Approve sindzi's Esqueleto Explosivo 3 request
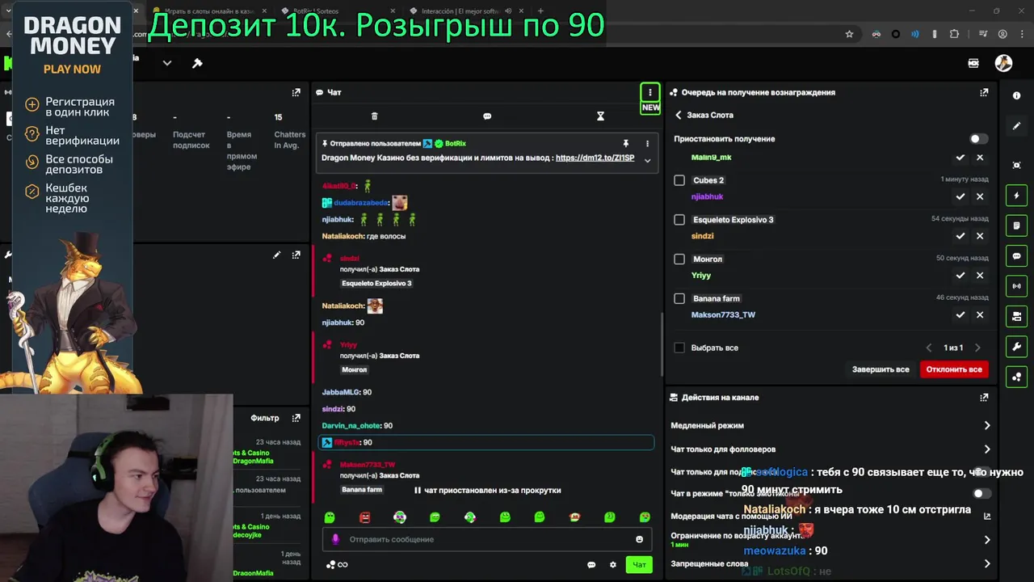This screenshot has height=582, width=1034. 960,236
